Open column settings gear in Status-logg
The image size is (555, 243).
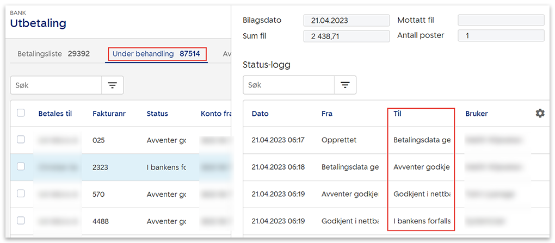pos(540,114)
